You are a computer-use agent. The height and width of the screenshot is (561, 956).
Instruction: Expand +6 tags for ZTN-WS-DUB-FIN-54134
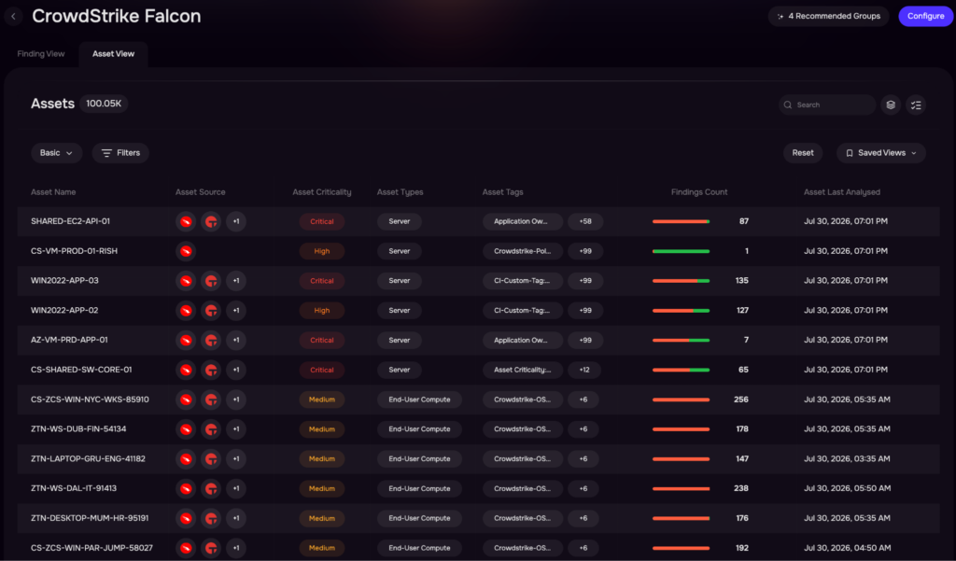[583, 428]
